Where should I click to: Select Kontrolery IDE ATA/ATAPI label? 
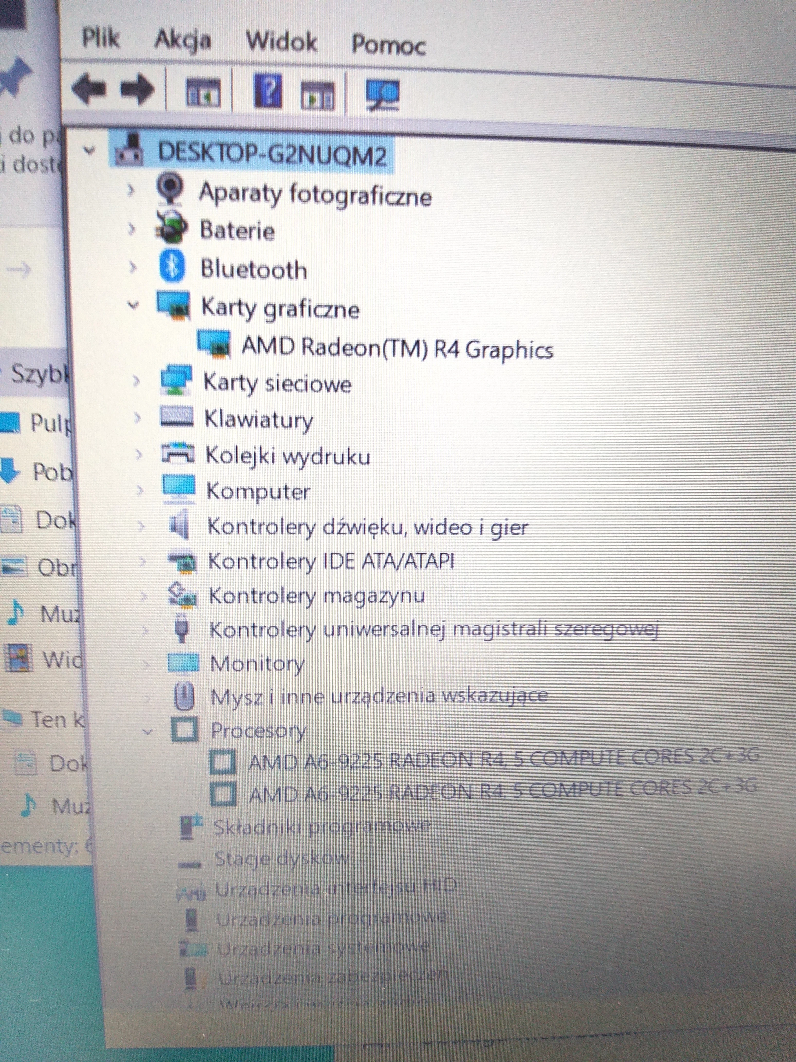coord(331,561)
